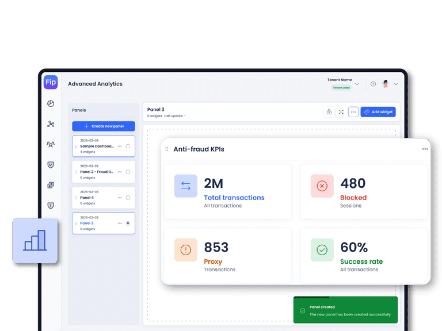Click the Total transactions arrows icon

pos(186,186)
